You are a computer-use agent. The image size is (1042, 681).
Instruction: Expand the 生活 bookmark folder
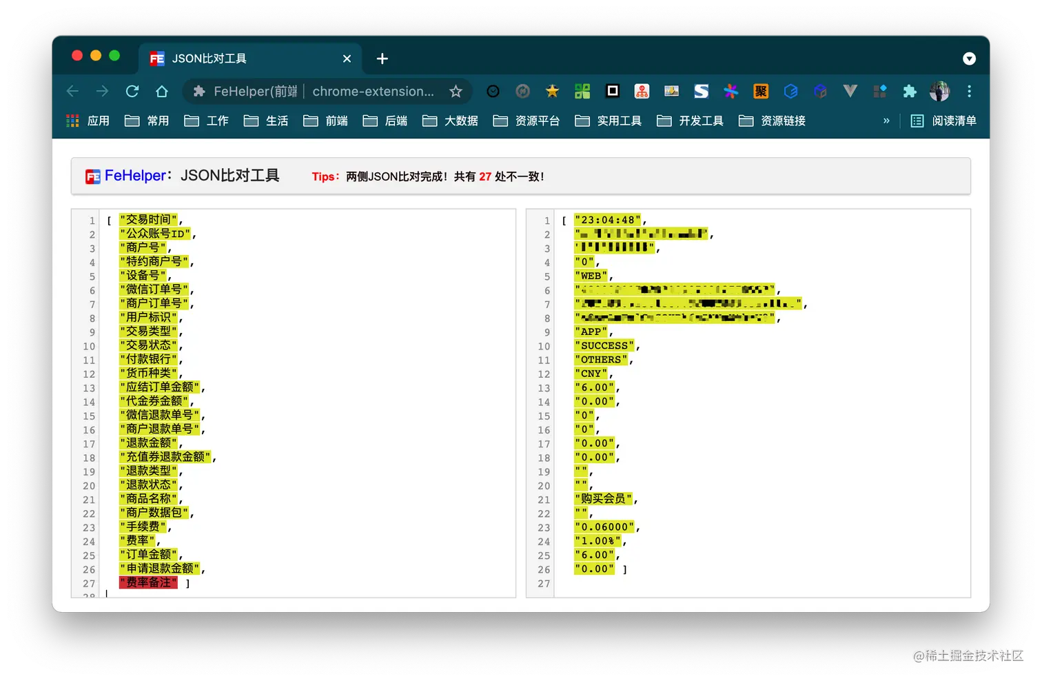(266, 121)
